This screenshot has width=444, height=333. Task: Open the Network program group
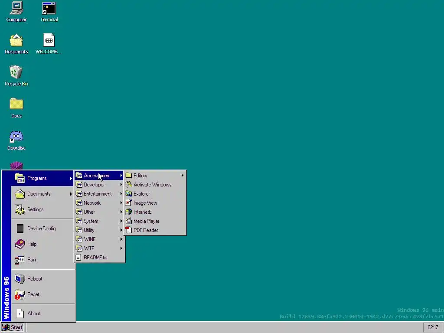pos(99,203)
